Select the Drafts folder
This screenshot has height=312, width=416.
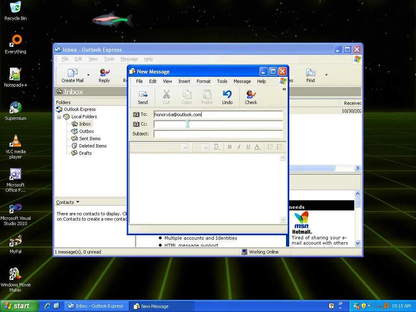click(x=85, y=153)
